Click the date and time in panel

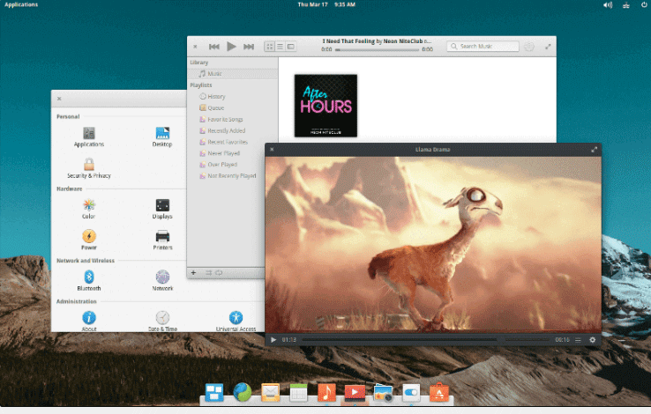(326, 4)
